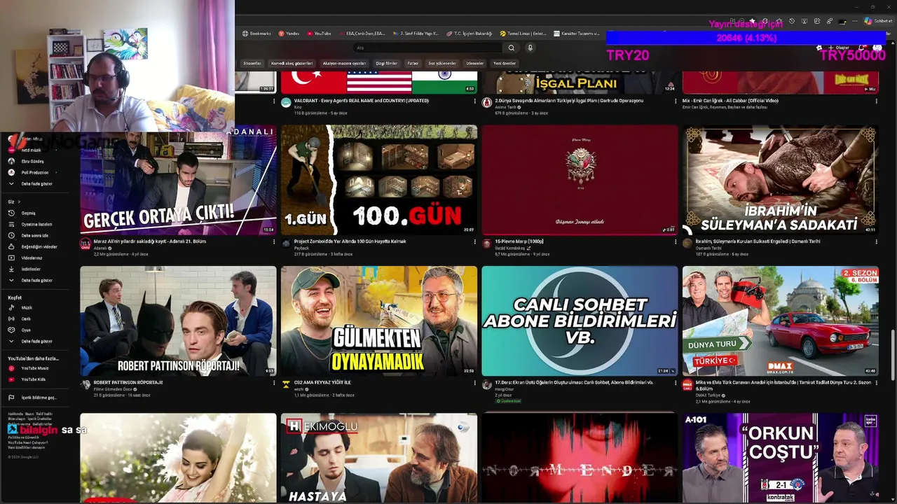Open options menu for İbrahim Süleyman video
Screen dimensions: 897x504
(876, 241)
